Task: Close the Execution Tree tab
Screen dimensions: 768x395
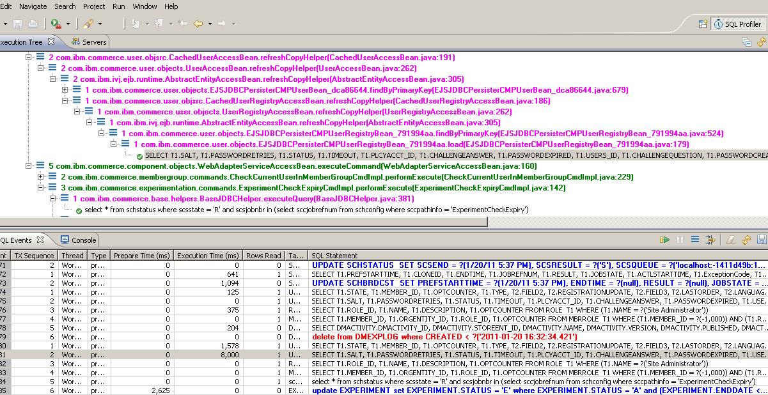Action: (52, 42)
